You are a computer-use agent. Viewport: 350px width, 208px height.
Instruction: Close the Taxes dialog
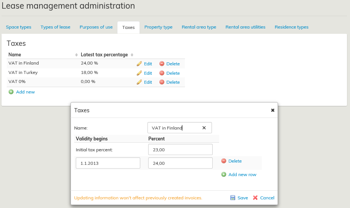273,110
